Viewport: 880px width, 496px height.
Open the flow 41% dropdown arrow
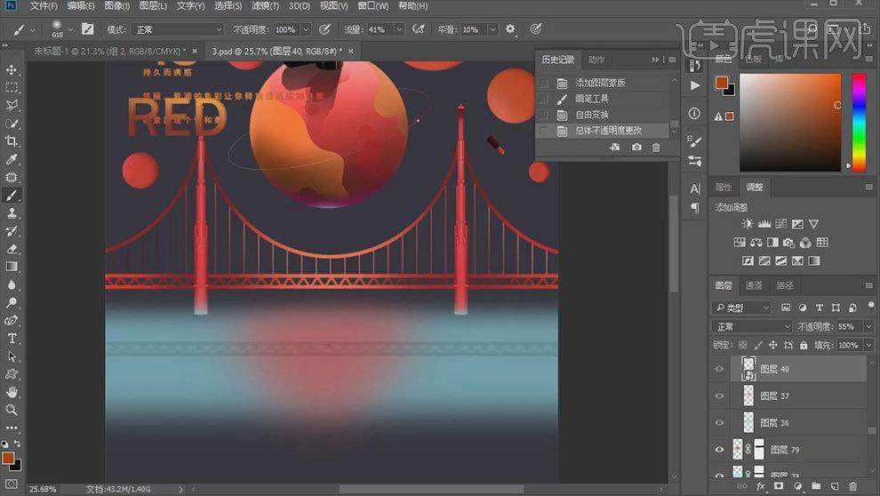(399, 29)
